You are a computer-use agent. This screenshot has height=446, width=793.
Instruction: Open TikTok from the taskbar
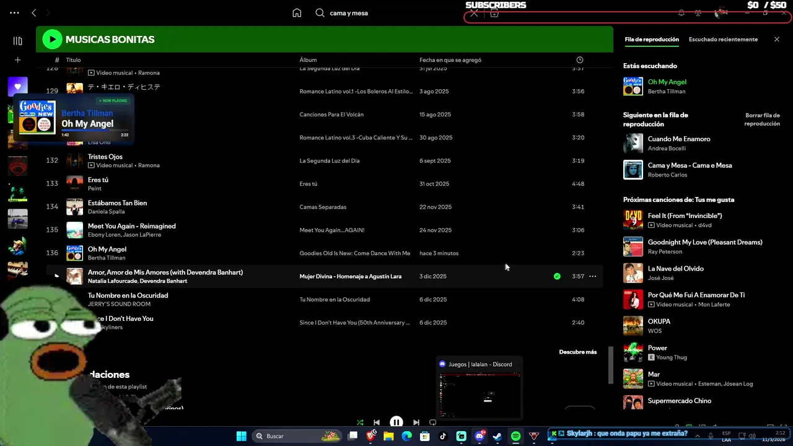[x=443, y=436]
